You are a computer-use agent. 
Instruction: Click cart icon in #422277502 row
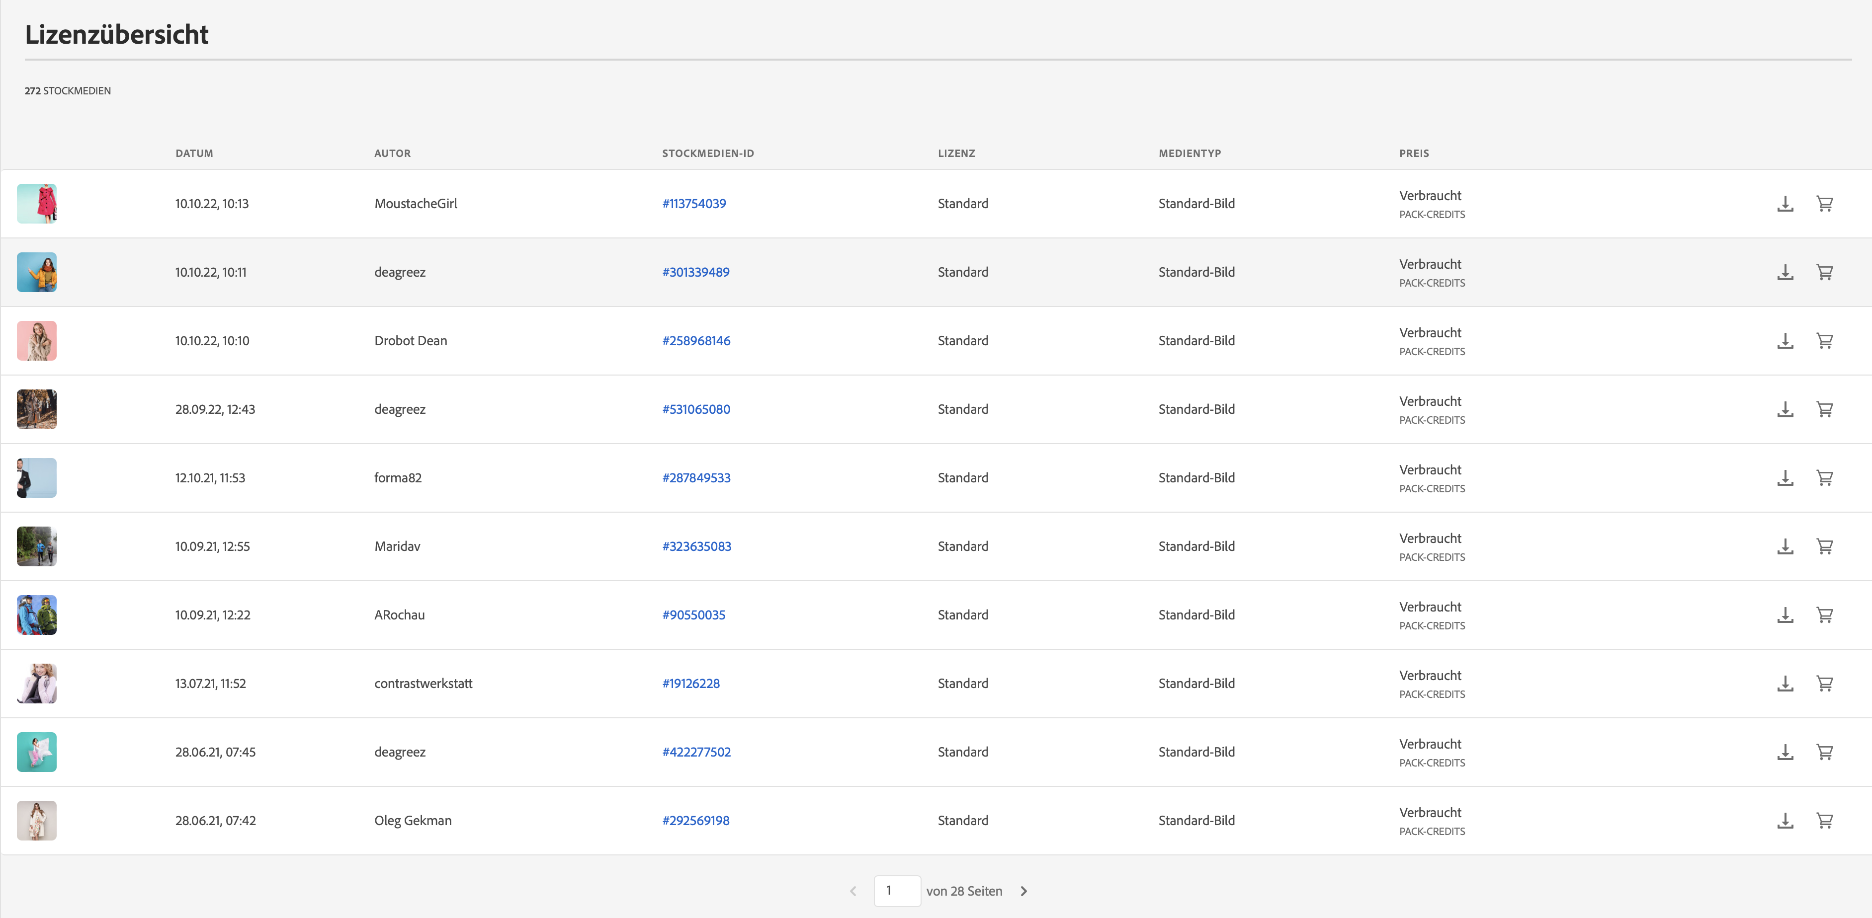click(1824, 753)
